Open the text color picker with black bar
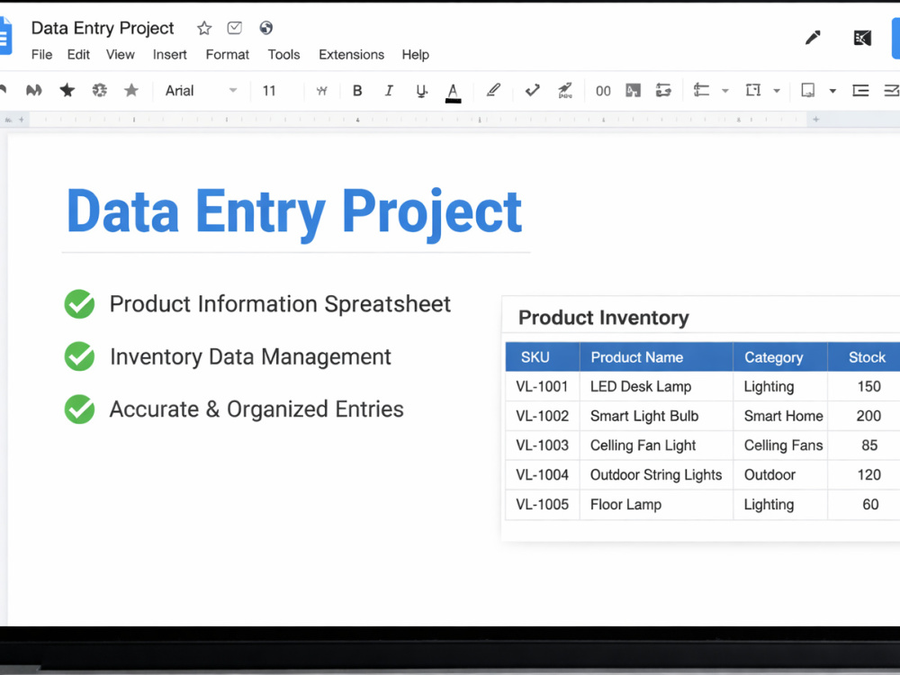This screenshot has width=900, height=675. pyautogui.click(x=453, y=93)
